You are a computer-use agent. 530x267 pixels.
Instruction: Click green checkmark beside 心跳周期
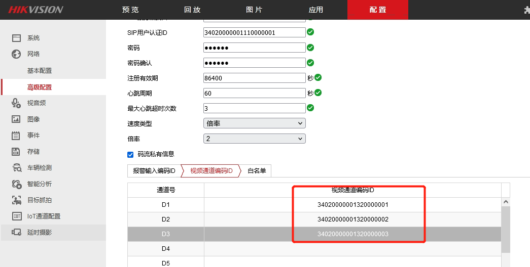point(318,93)
